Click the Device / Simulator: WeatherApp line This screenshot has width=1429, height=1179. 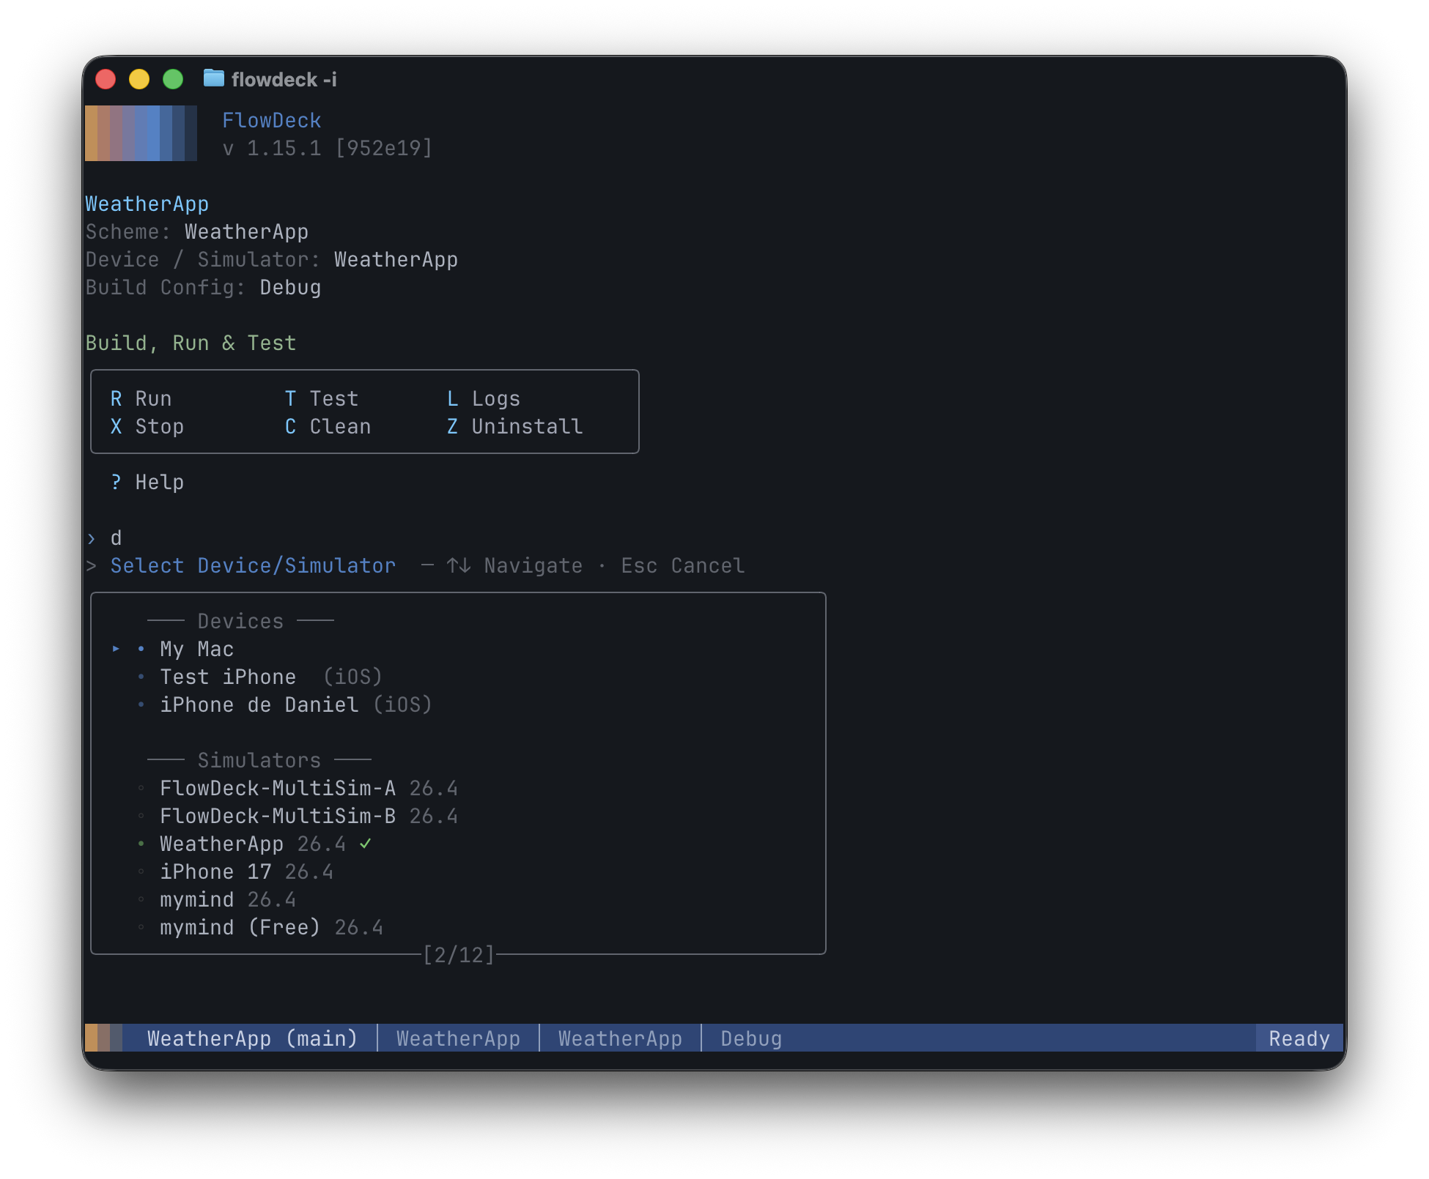272,259
